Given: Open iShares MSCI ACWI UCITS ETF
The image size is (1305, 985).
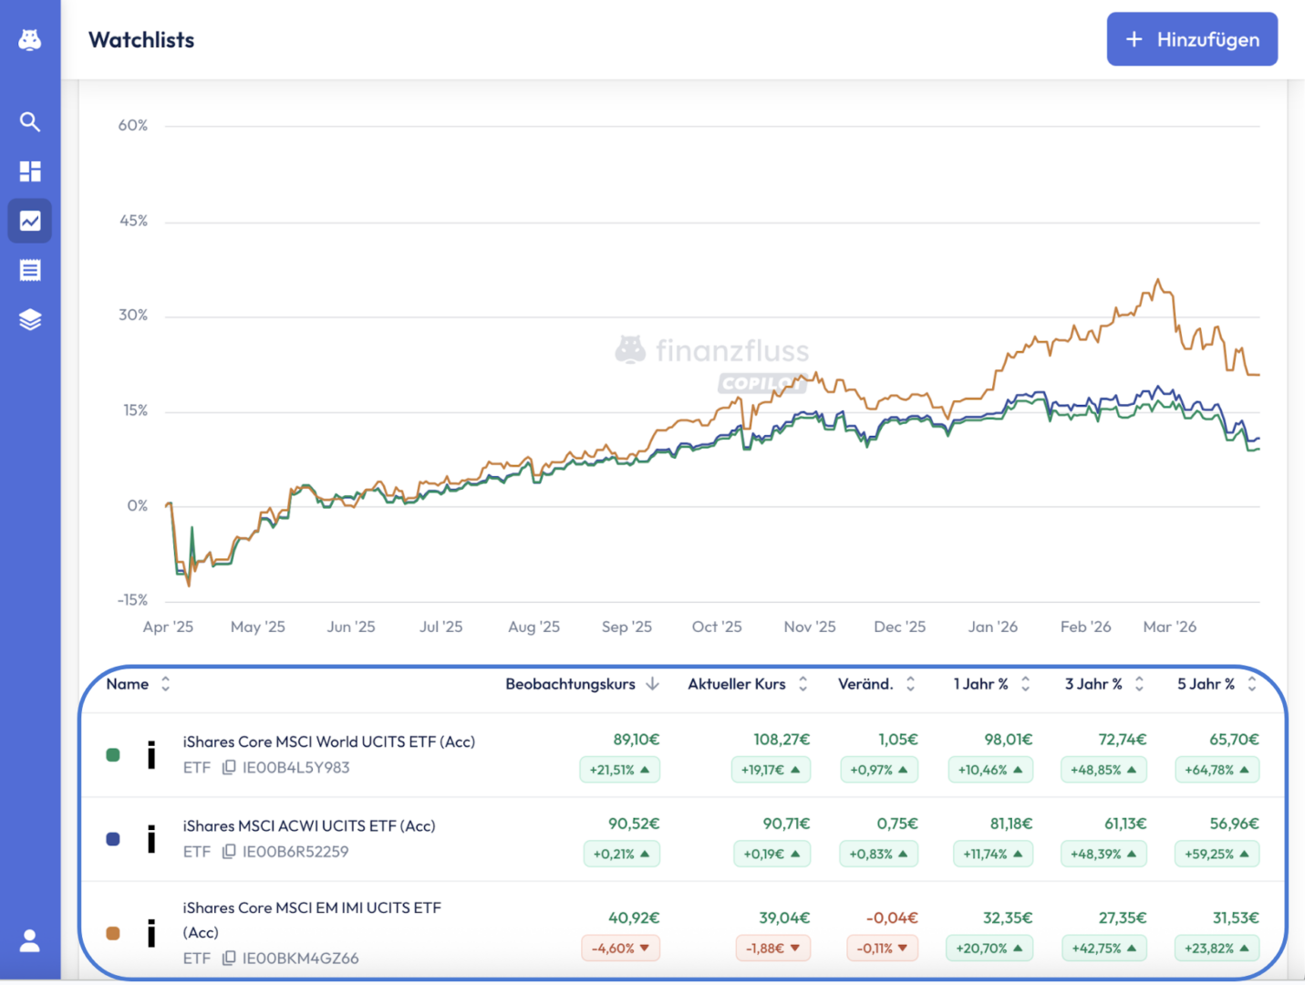Looking at the screenshot, I should click(309, 825).
